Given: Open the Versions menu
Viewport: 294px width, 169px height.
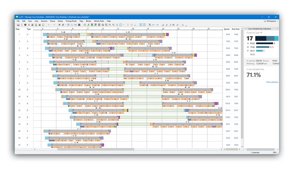Looking at the screenshot, I should (44, 21).
